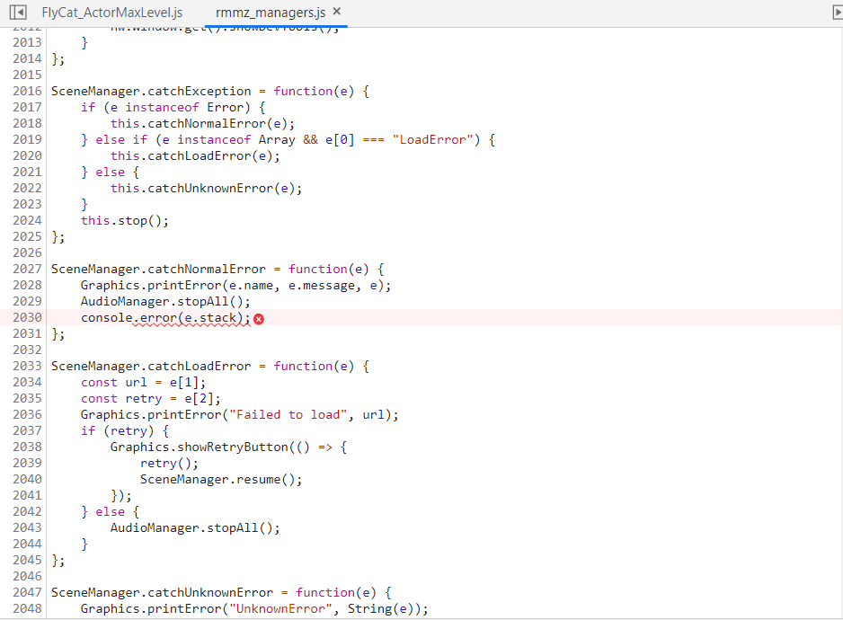This screenshot has height=620, width=843.
Task: Click the Graphics.showRetryButton call
Action: (x=228, y=447)
